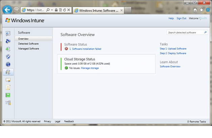Open the Policy workspace icon
Viewport: 212px width, 138px height.
pyautogui.click(x=8, y=87)
